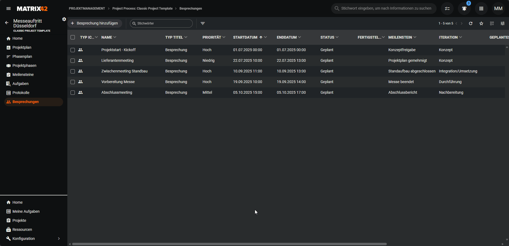Open the filter icon beside search

tap(203, 23)
